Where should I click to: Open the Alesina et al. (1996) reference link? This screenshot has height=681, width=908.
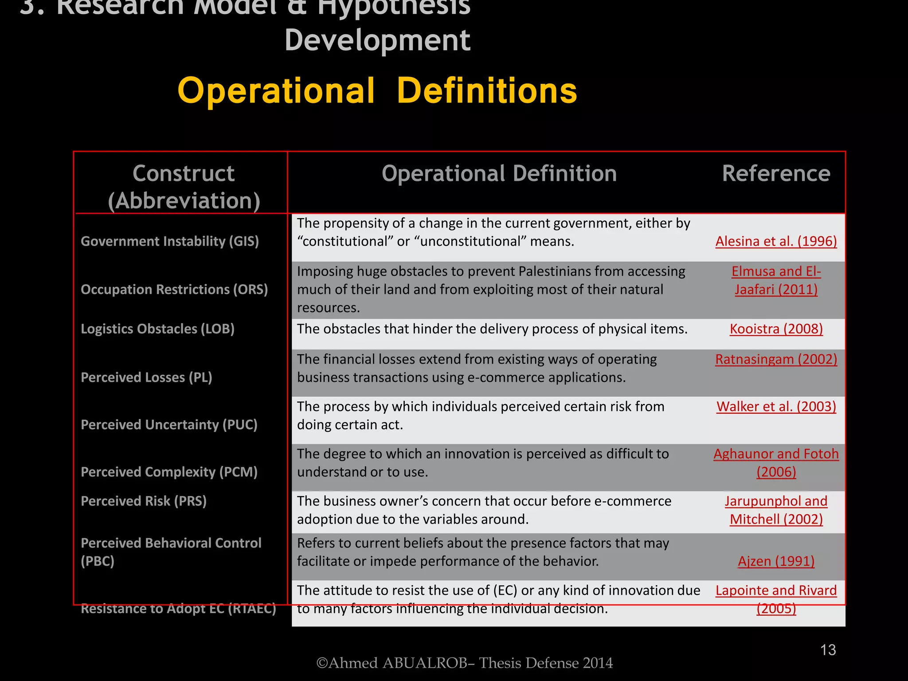(x=776, y=241)
